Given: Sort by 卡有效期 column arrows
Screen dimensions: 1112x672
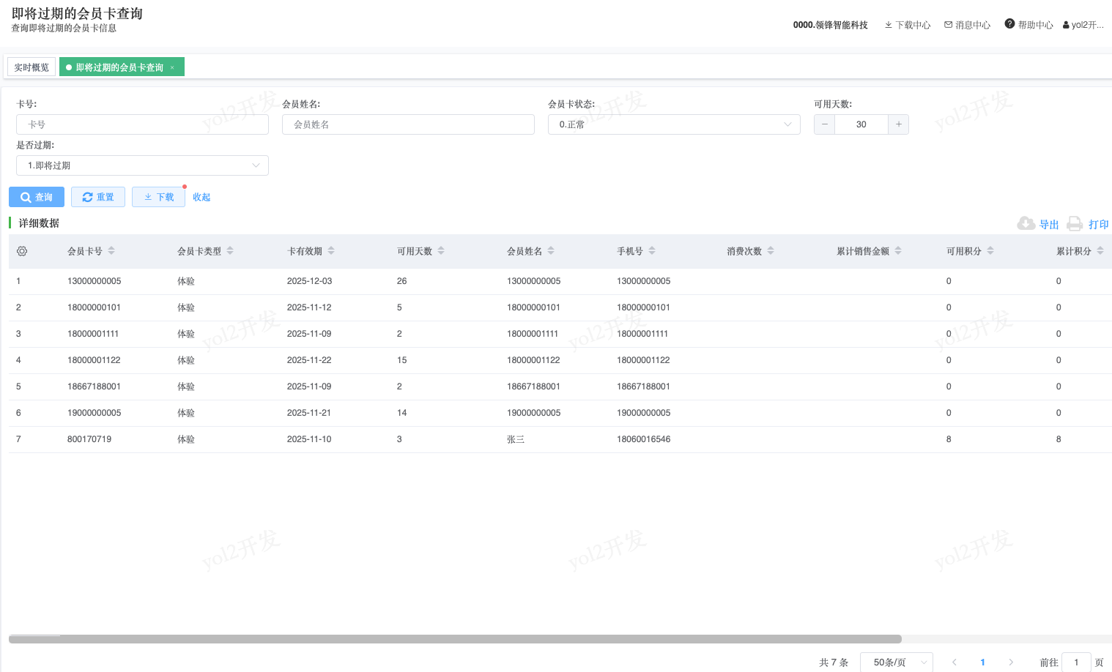Looking at the screenshot, I should (331, 251).
